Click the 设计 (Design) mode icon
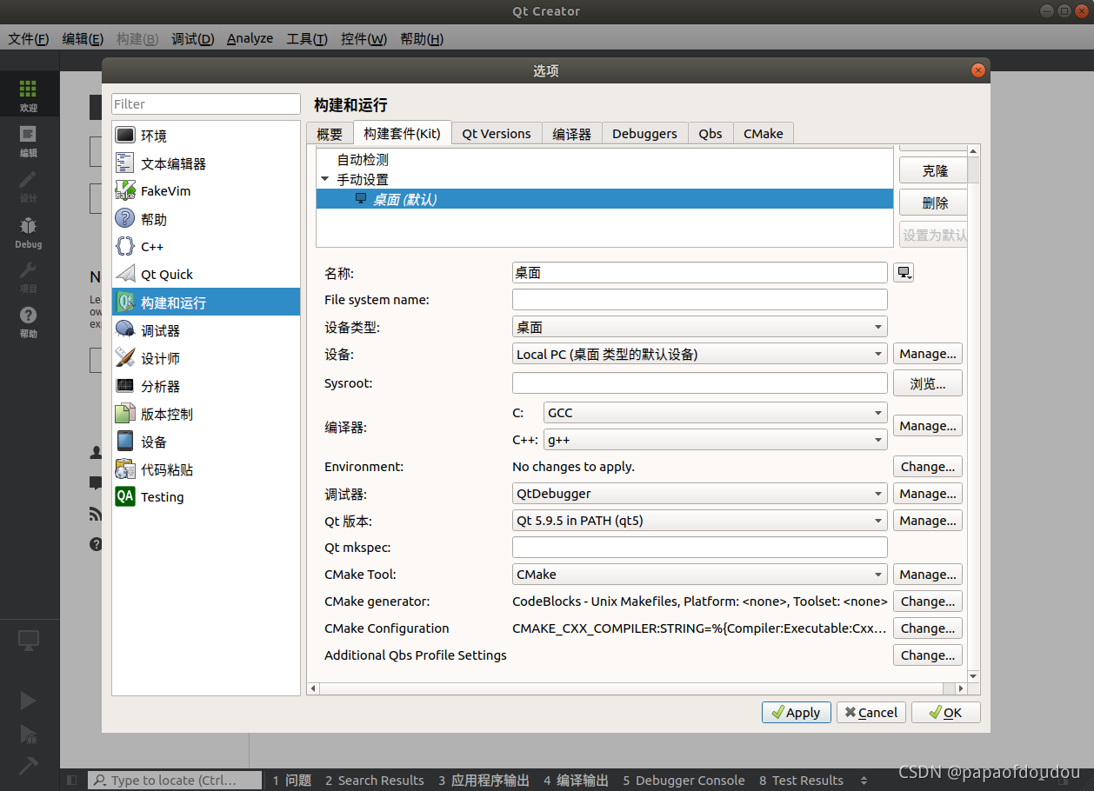The height and width of the screenshot is (791, 1094). [29, 185]
